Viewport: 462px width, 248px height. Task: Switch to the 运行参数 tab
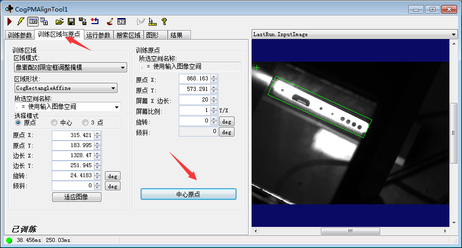(x=98, y=35)
